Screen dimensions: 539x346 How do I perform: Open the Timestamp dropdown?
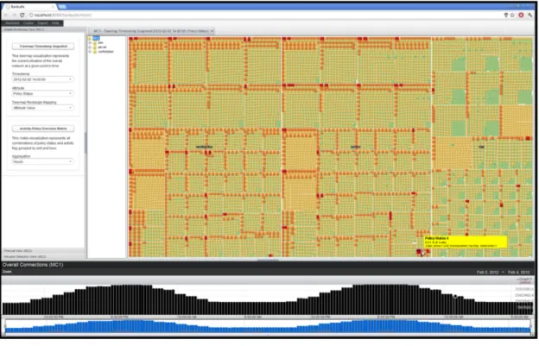pyautogui.click(x=42, y=79)
